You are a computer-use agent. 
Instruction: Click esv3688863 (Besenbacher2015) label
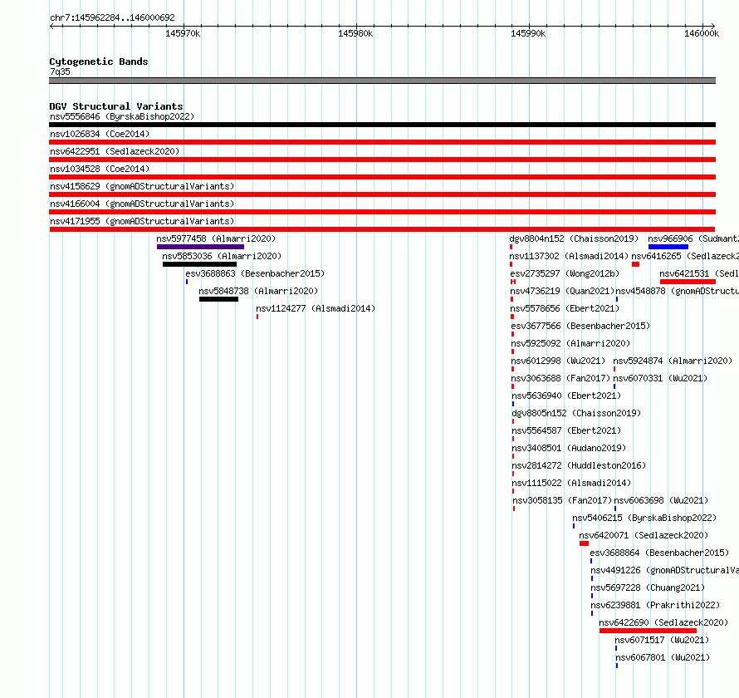coord(255,273)
